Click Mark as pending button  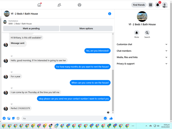point(31,28)
